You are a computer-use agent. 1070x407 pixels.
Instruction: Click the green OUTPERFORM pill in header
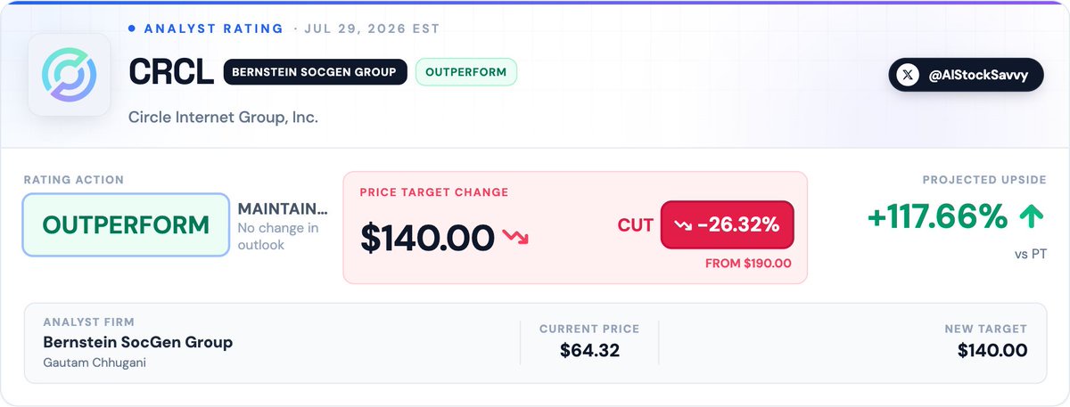(x=466, y=72)
